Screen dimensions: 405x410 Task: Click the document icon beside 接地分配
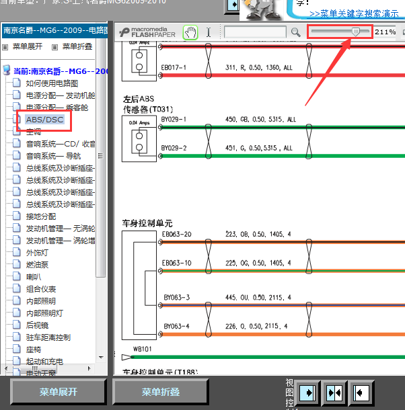click(x=17, y=216)
